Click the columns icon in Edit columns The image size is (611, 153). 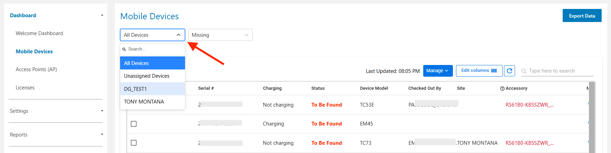click(494, 70)
